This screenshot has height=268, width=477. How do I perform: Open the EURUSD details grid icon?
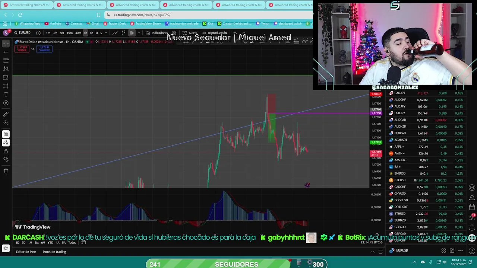(x=443, y=251)
